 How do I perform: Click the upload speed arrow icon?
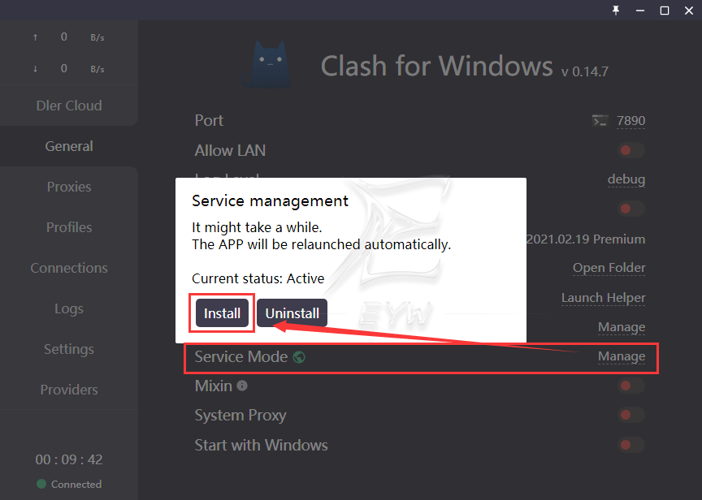coord(35,37)
